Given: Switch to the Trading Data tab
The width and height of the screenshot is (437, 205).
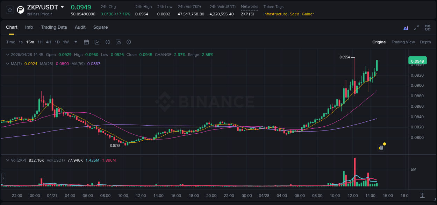Looking at the screenshot, I should click(x=54, y=27).
